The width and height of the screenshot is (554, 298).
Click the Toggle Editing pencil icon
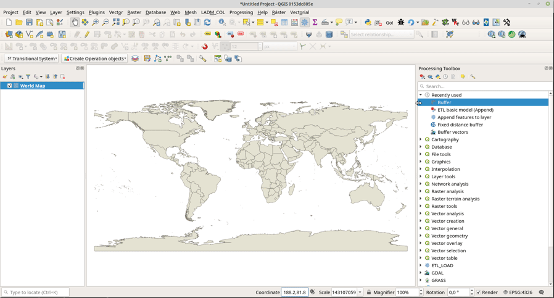click(x=87, y=35)
